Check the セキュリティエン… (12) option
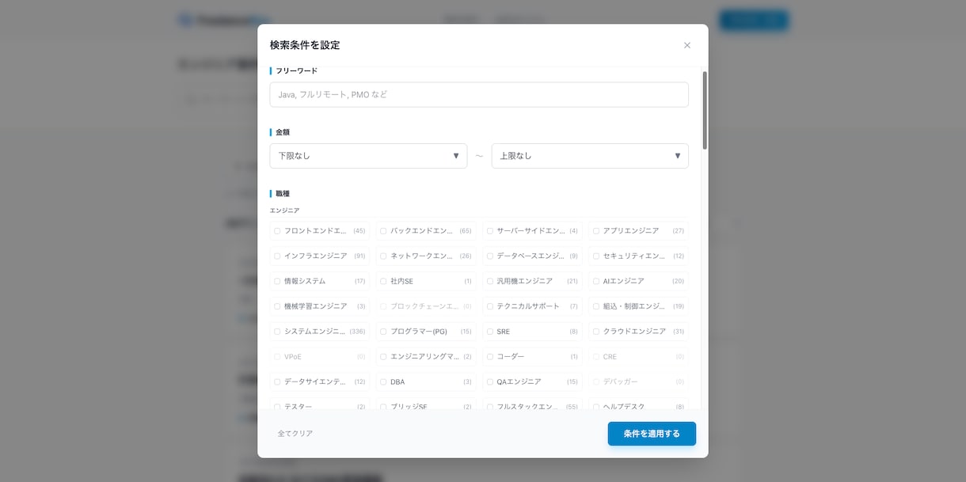 pos(596,256)
